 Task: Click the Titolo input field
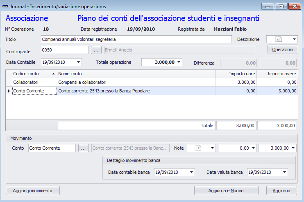(x=136, y=39)
